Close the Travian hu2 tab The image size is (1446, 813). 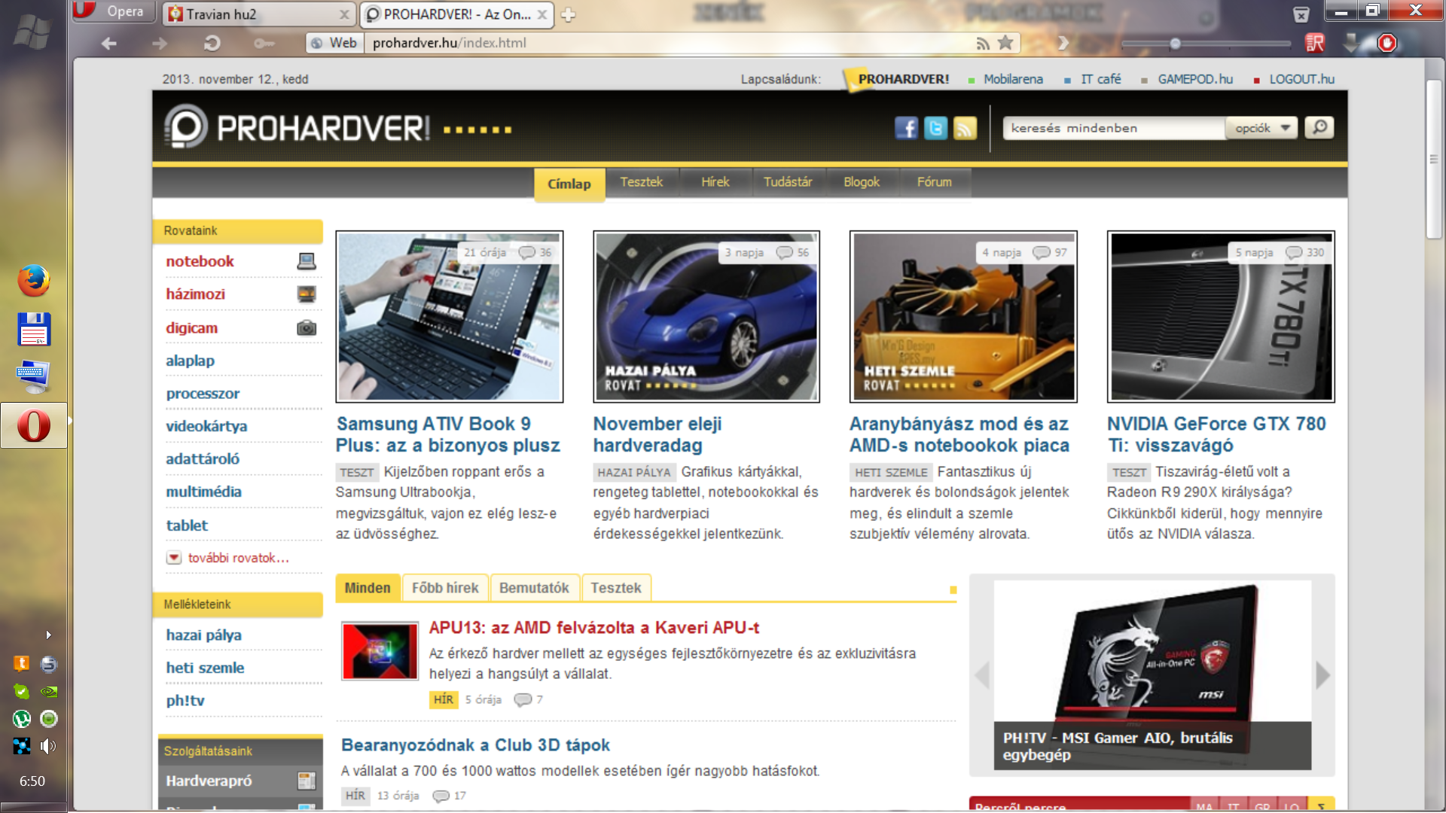(344, 14)
